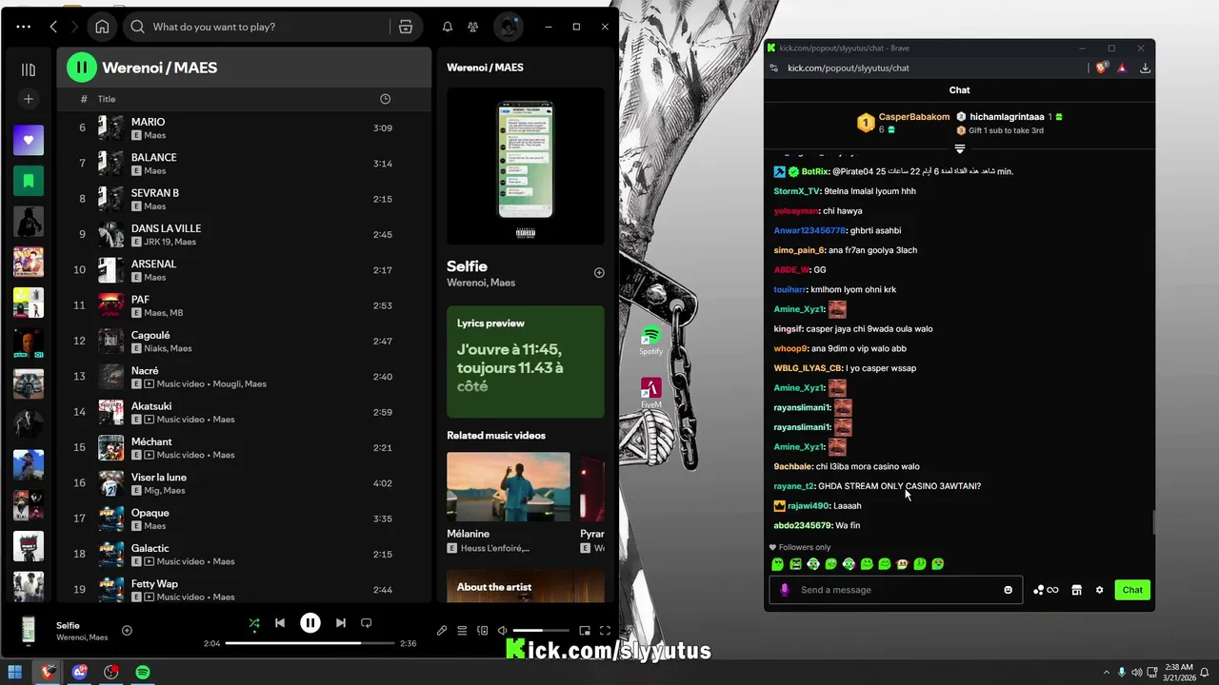
Task: Open Spotify Browse icon in search bar
Action: (406, 27)
